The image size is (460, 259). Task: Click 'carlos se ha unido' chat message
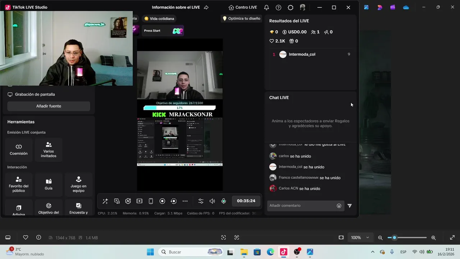click(290, 156)
